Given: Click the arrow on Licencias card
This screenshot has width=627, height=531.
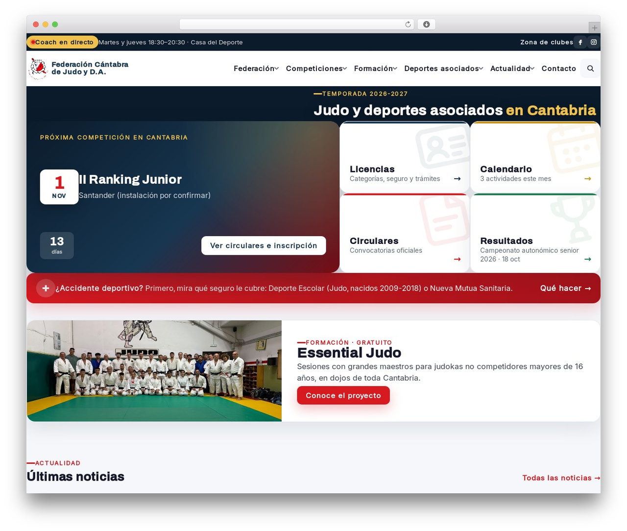Looking at the screenshot, I should coord(457,179).
